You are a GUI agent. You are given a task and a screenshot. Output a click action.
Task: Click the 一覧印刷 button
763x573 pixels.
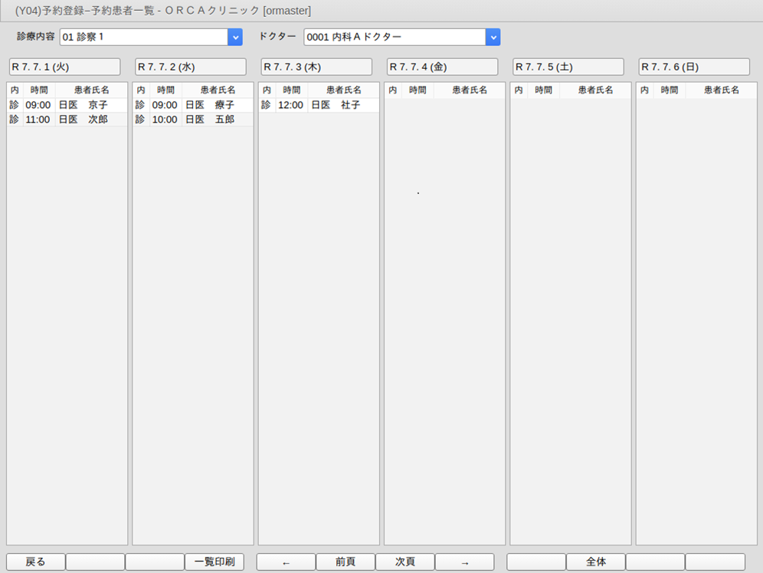click(214, 562)
